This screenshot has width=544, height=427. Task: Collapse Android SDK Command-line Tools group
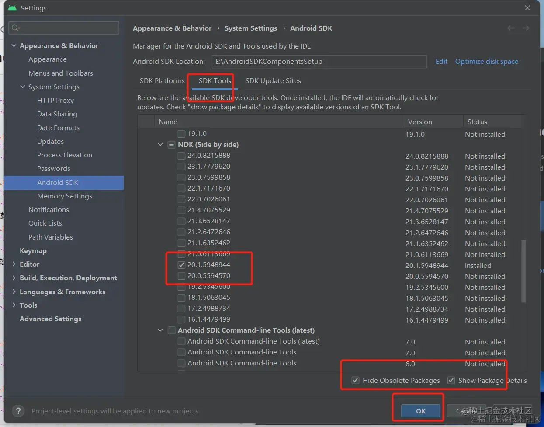(160, 330)
